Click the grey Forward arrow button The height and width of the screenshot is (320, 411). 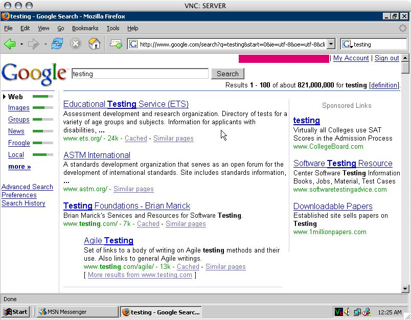click(x=33, y=44)
